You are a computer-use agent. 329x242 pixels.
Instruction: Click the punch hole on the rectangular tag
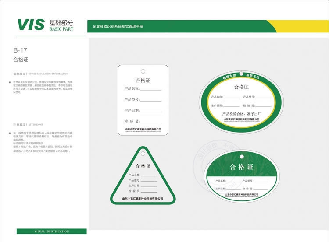click(143, 71)
